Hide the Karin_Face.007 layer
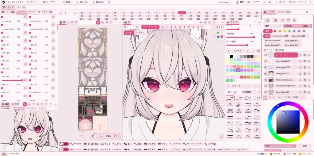Image resolution: width=314 pixels, height=156 pixels. (266, 74)
